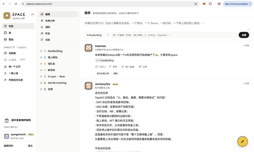
Task: Reload the page in Chrome
Action: (16, 4)
